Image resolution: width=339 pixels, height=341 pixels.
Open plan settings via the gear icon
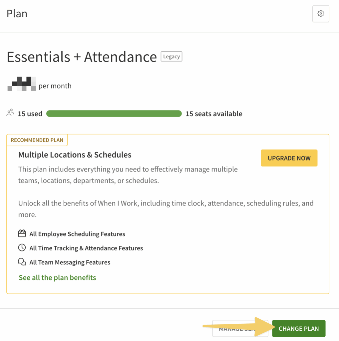pos(321,14)
